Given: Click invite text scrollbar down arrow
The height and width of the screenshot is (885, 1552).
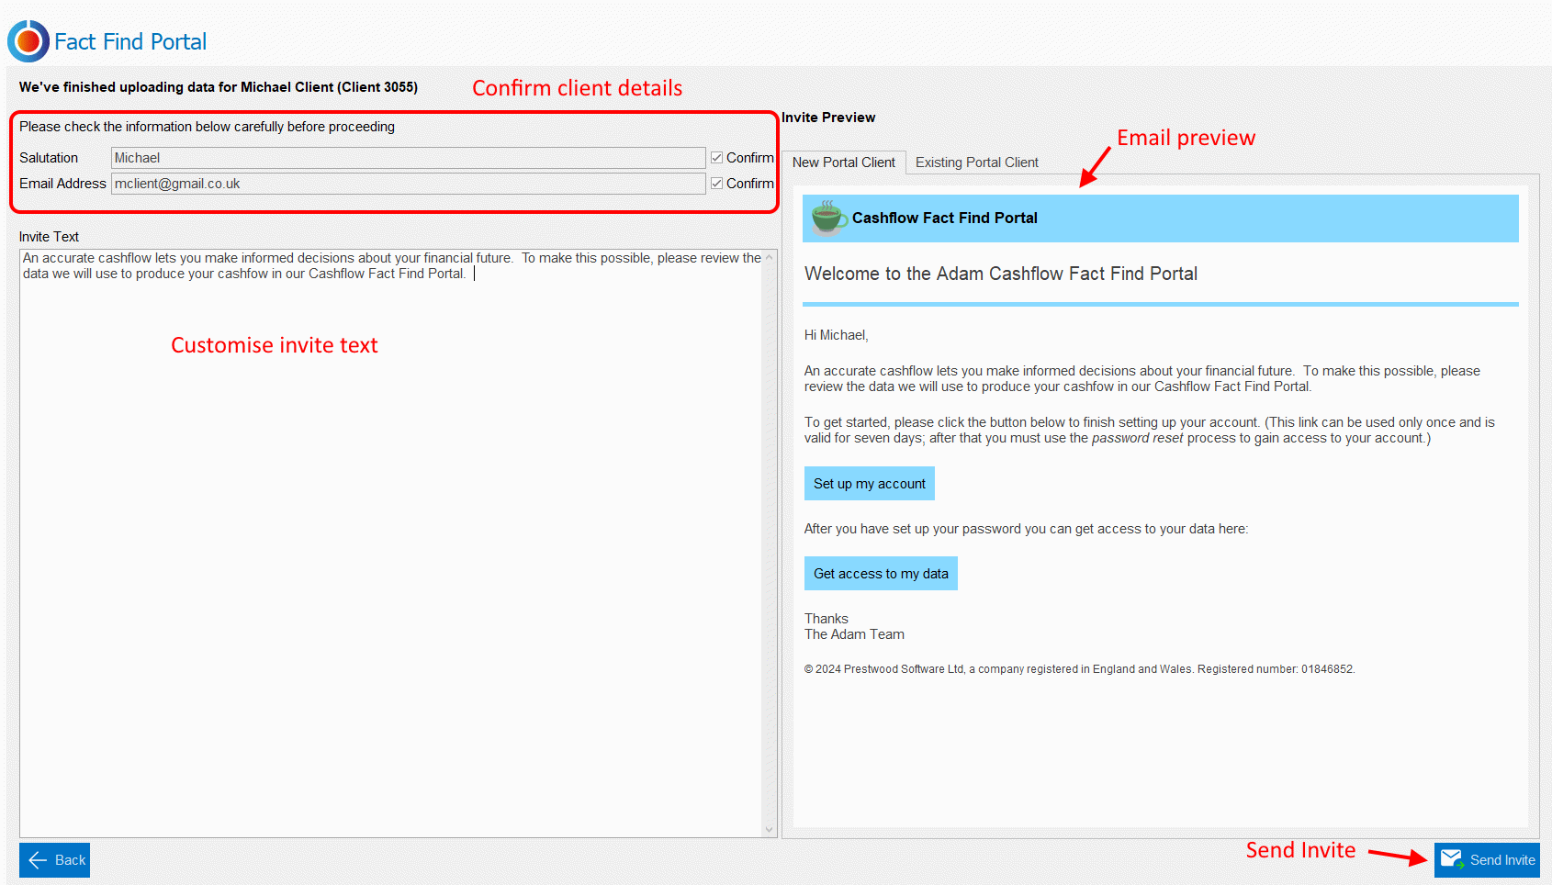Looking at the screenshot, I should (x=769, y=829).
